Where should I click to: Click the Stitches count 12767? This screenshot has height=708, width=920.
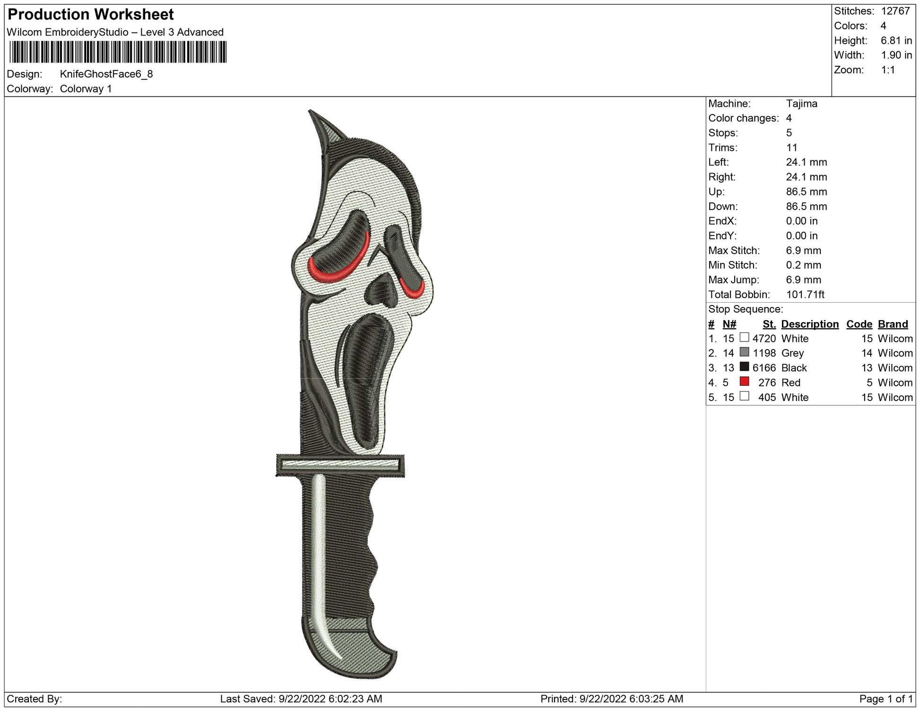tap(895, 11)
